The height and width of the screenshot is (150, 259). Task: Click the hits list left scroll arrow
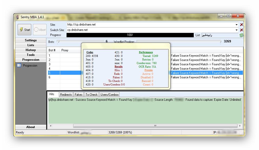pyautogui.click(x=50, y=126)
